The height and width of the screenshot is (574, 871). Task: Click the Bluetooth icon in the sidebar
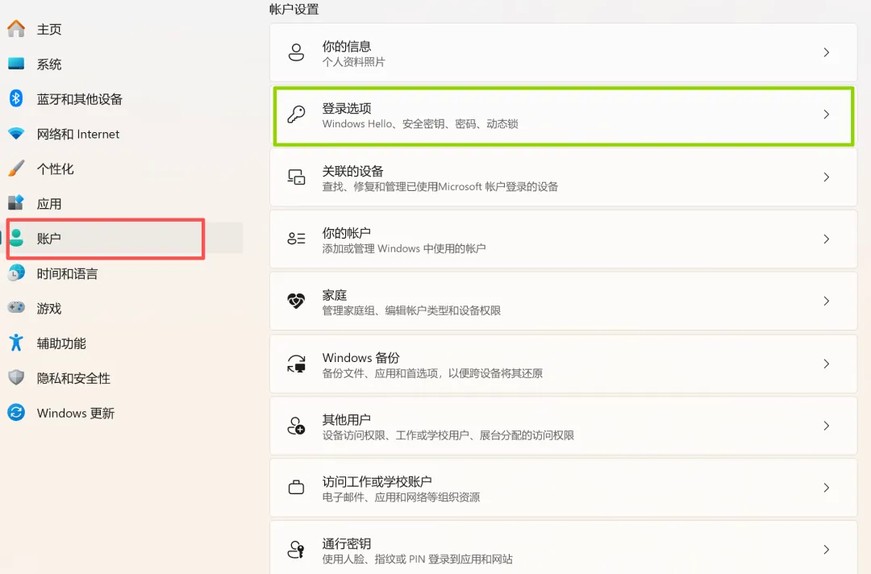(16, 99)
